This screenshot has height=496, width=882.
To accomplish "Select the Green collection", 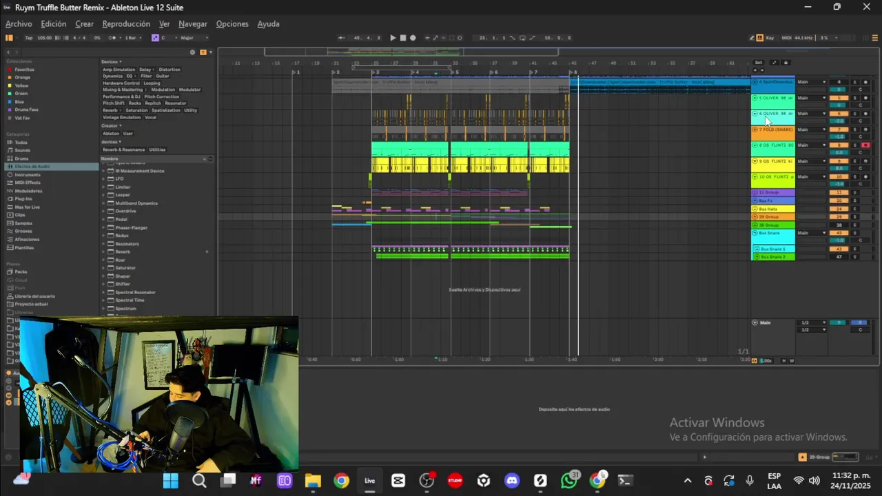I will coord(21,94).
